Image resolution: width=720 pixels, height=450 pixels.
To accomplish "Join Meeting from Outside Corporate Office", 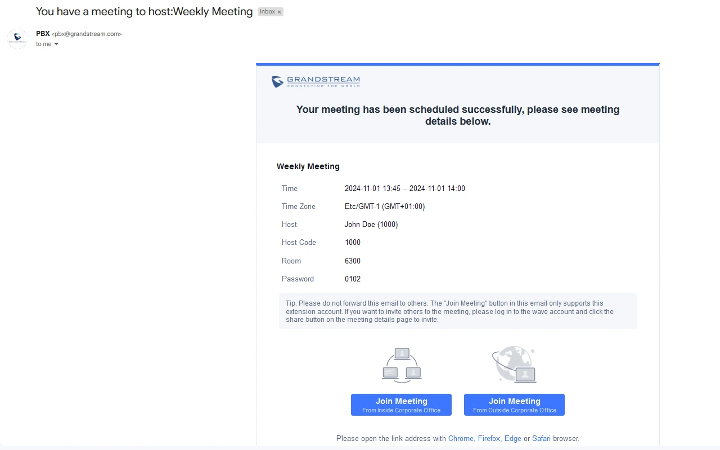I will coord(514,404).
